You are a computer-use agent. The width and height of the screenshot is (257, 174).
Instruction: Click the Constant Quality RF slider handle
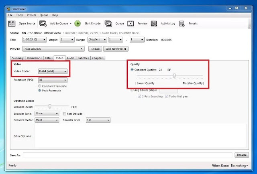pyautogui.click(x=174, y=76)
